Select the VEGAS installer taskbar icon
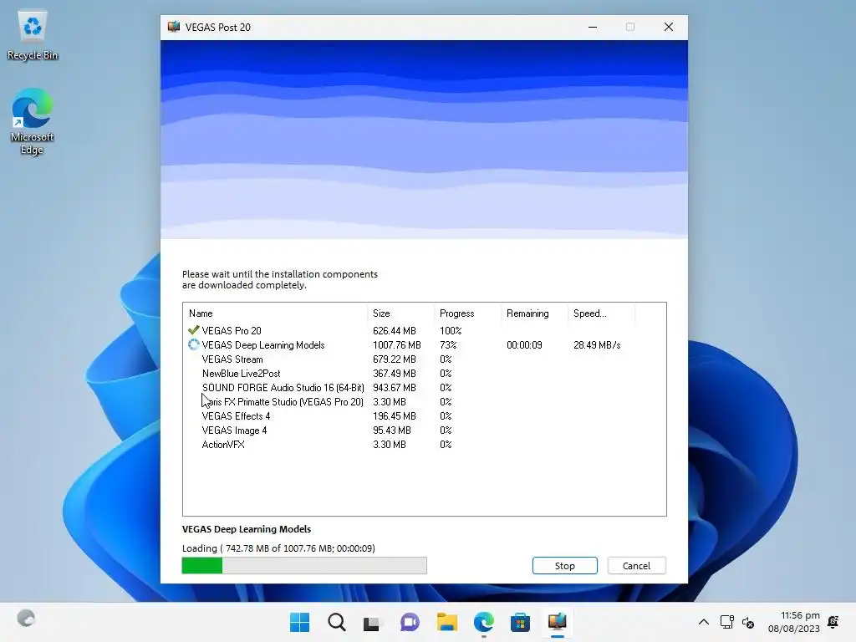This screenshot has height=642, width=856. [x=557, y=622]
